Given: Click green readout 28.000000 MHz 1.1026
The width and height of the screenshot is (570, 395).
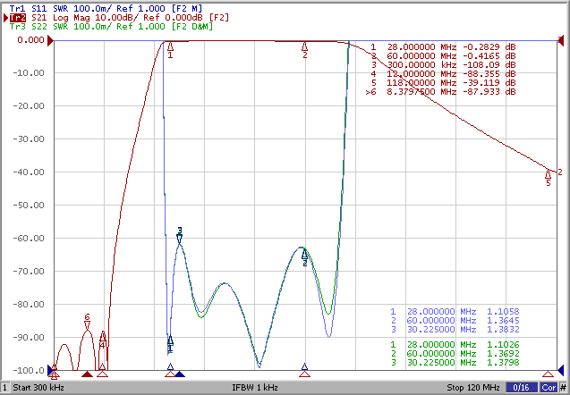Looking at the screenshot, I should click(455, 345).
